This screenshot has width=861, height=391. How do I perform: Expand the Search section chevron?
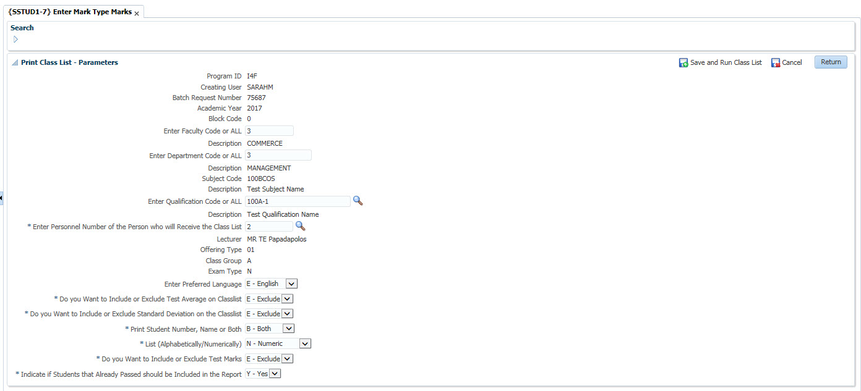point(15,38)
